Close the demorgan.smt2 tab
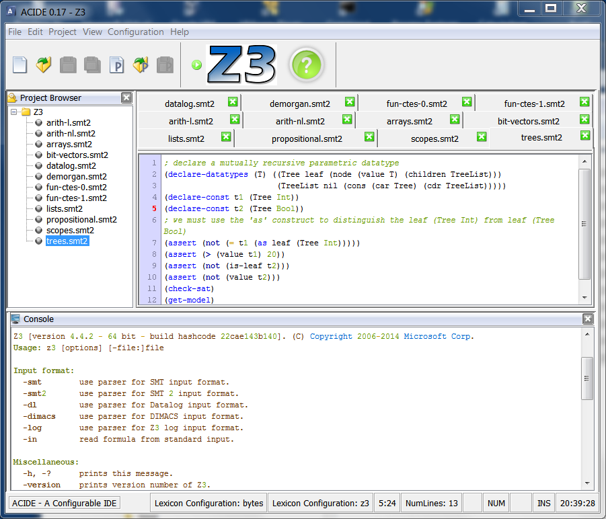This screenshot has width=606, height=519. click(350, 102)
